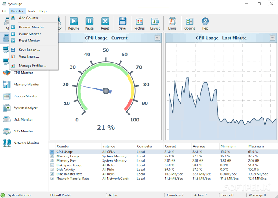The image size is (278, 198).
Task: Click the Maximum column header
Action: (x=262, y=146)
